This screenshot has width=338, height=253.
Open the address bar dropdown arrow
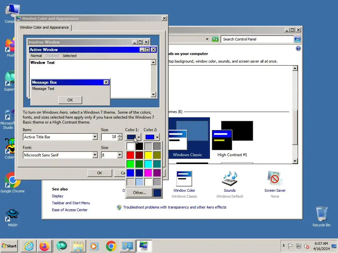tap(207, 39)
